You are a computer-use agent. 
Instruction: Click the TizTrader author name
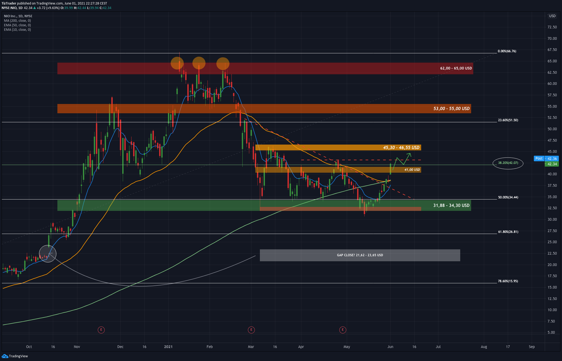coord(9,3)
